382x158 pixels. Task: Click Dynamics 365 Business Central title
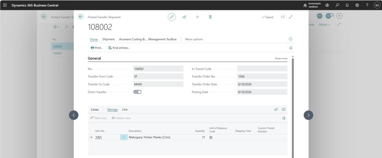click(35, 5)
